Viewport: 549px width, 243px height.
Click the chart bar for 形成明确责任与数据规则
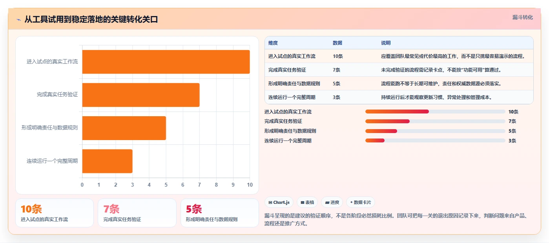coord(124,128)
